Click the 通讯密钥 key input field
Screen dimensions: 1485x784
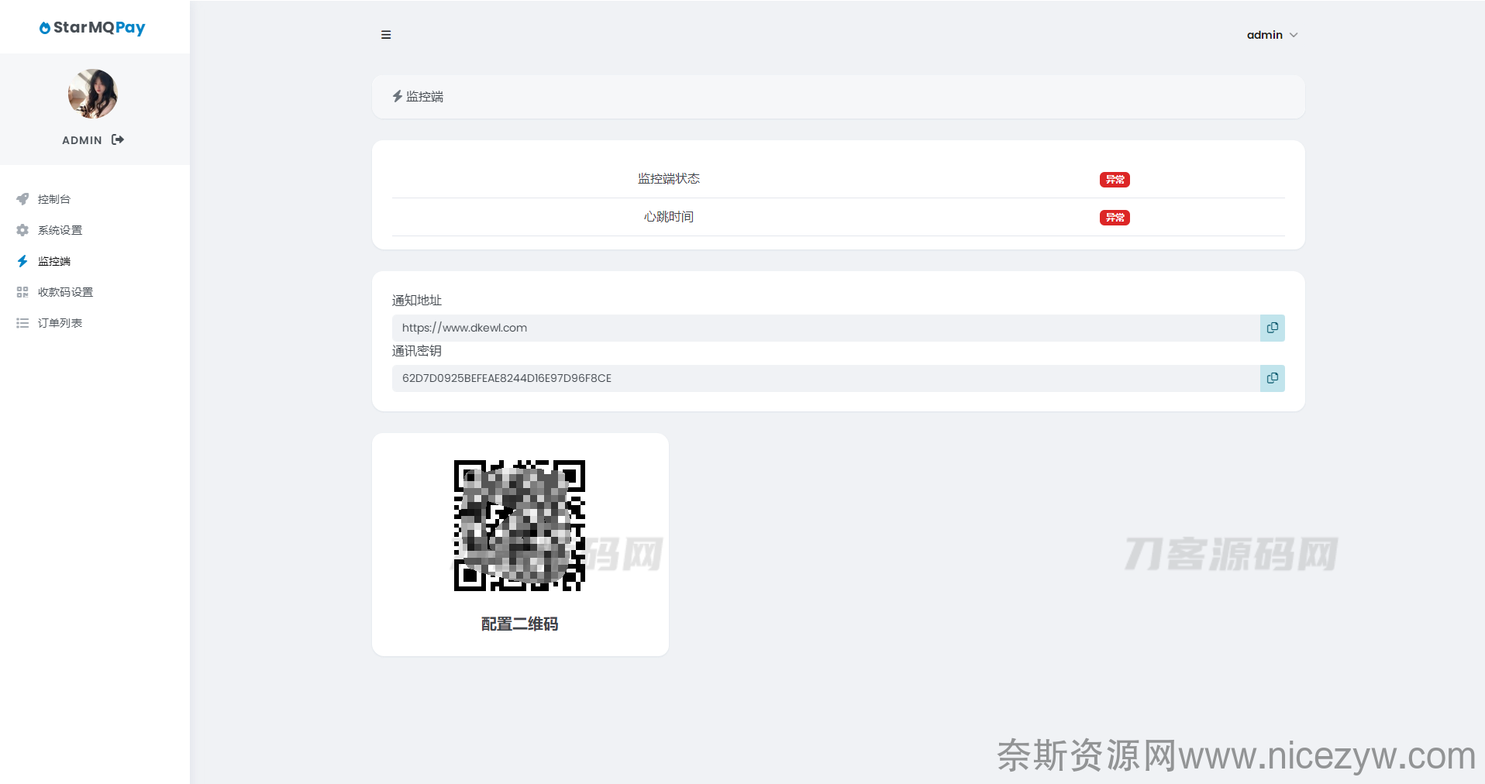[x=826, y=378]
